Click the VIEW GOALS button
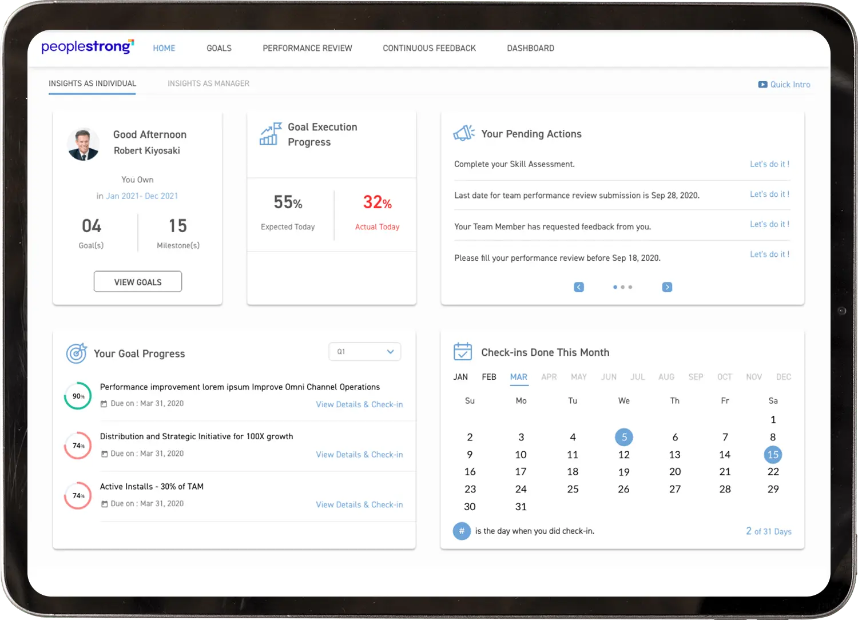Image resolution: width=858 pixels, height=620 pixels. 138,281
